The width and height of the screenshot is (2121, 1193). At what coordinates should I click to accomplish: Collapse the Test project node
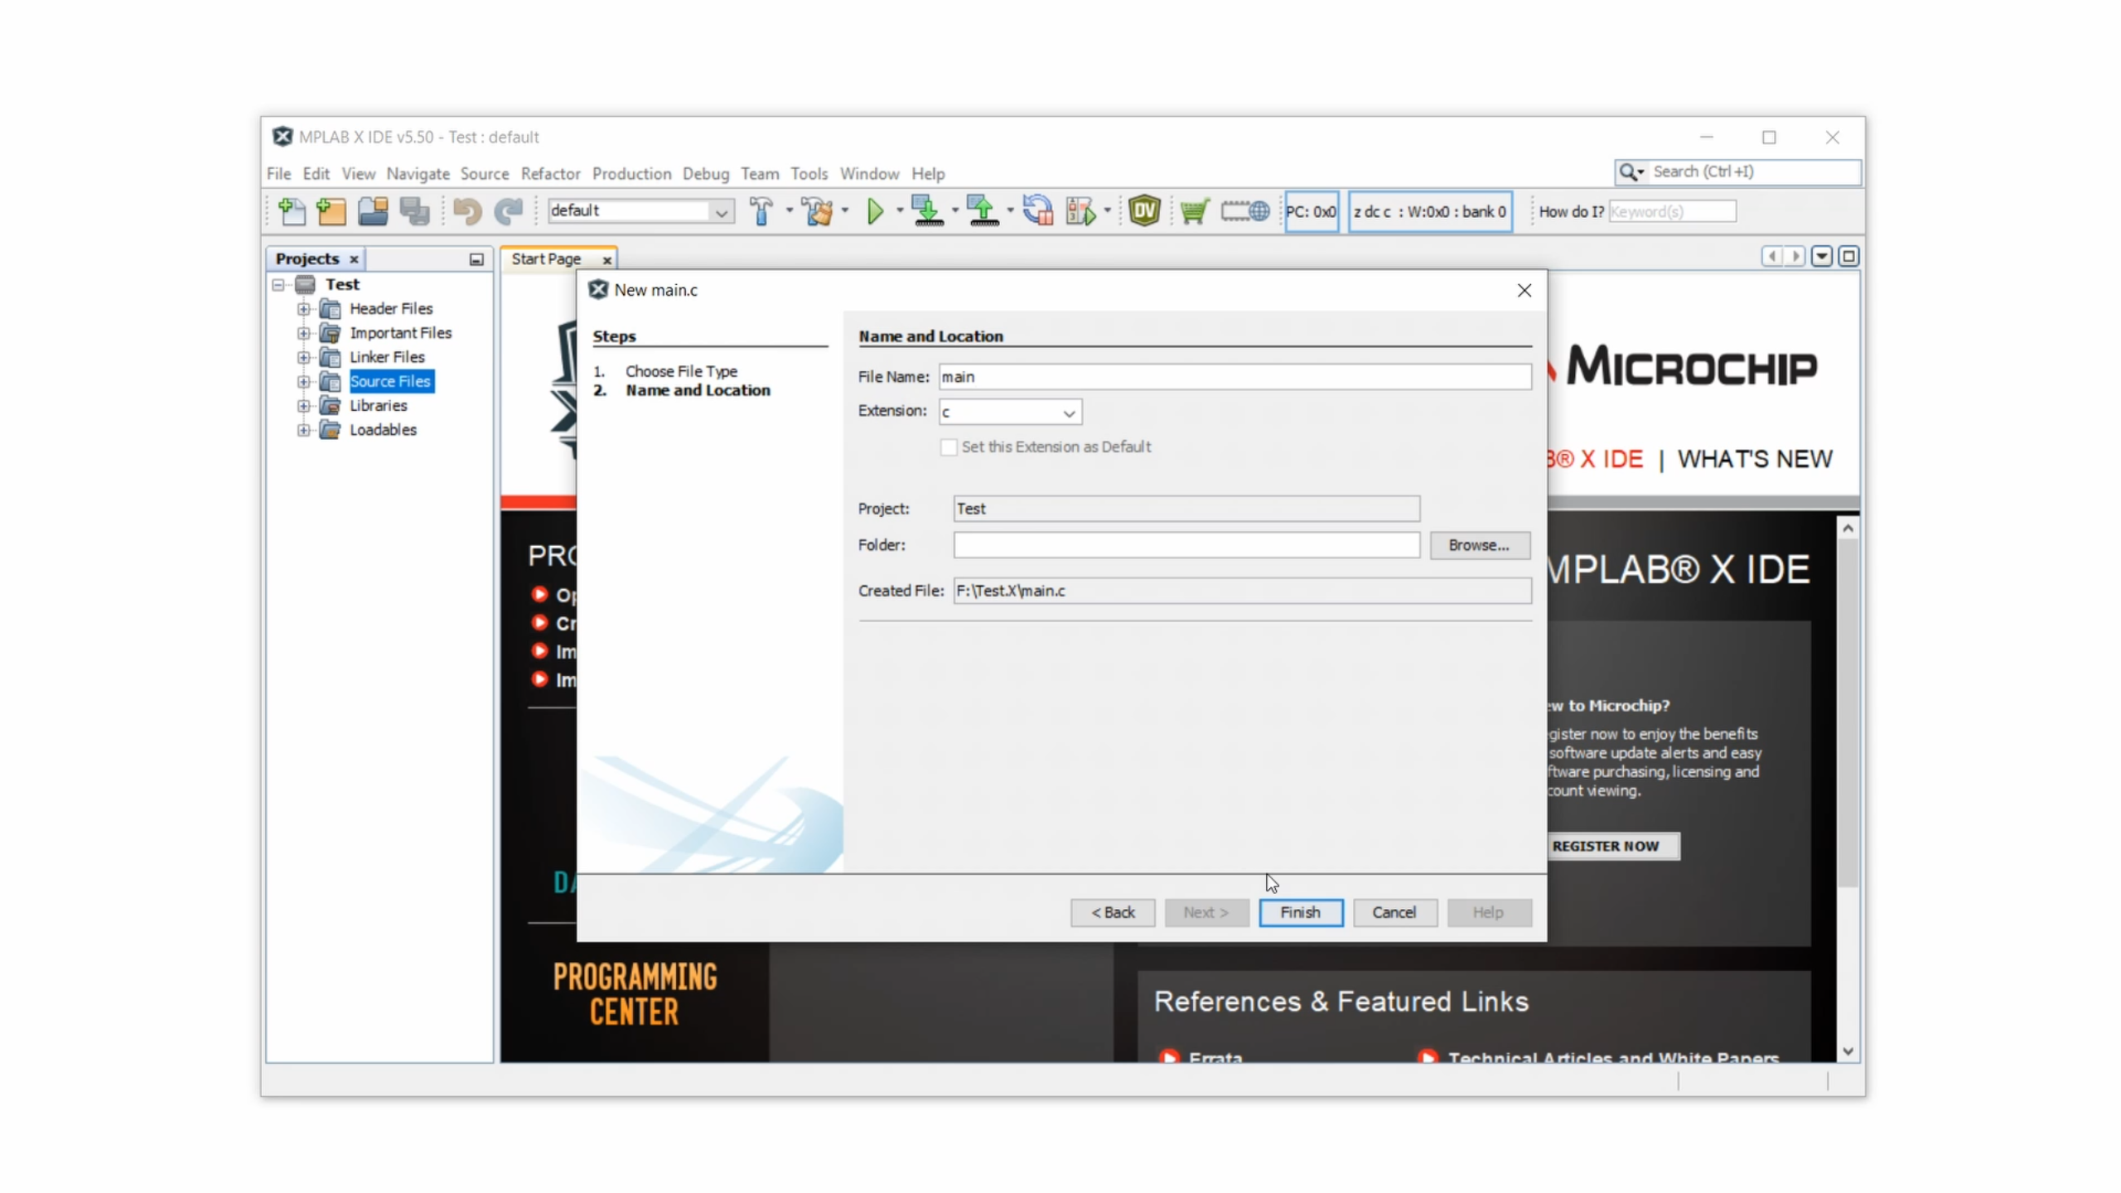pos(278,284)
